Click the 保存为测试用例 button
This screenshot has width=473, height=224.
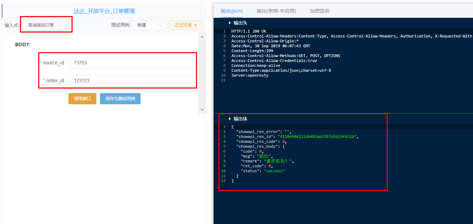pyautogui.click(x=120, y=99)
